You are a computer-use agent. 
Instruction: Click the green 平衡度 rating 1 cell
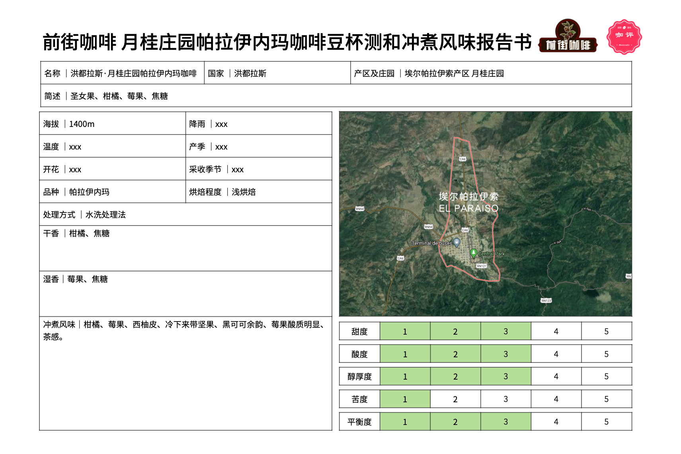(405, 422)
